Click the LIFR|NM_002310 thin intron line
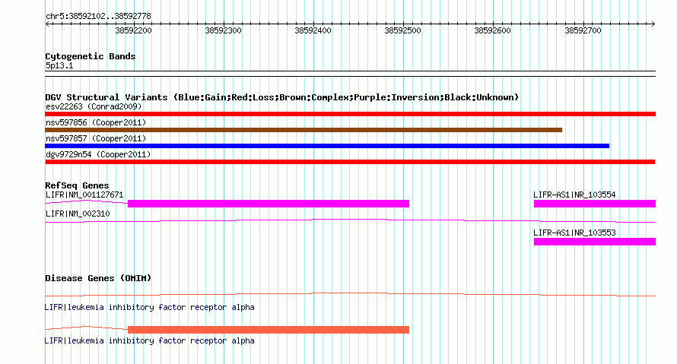The image size is (677, 364). coord(350,221)
